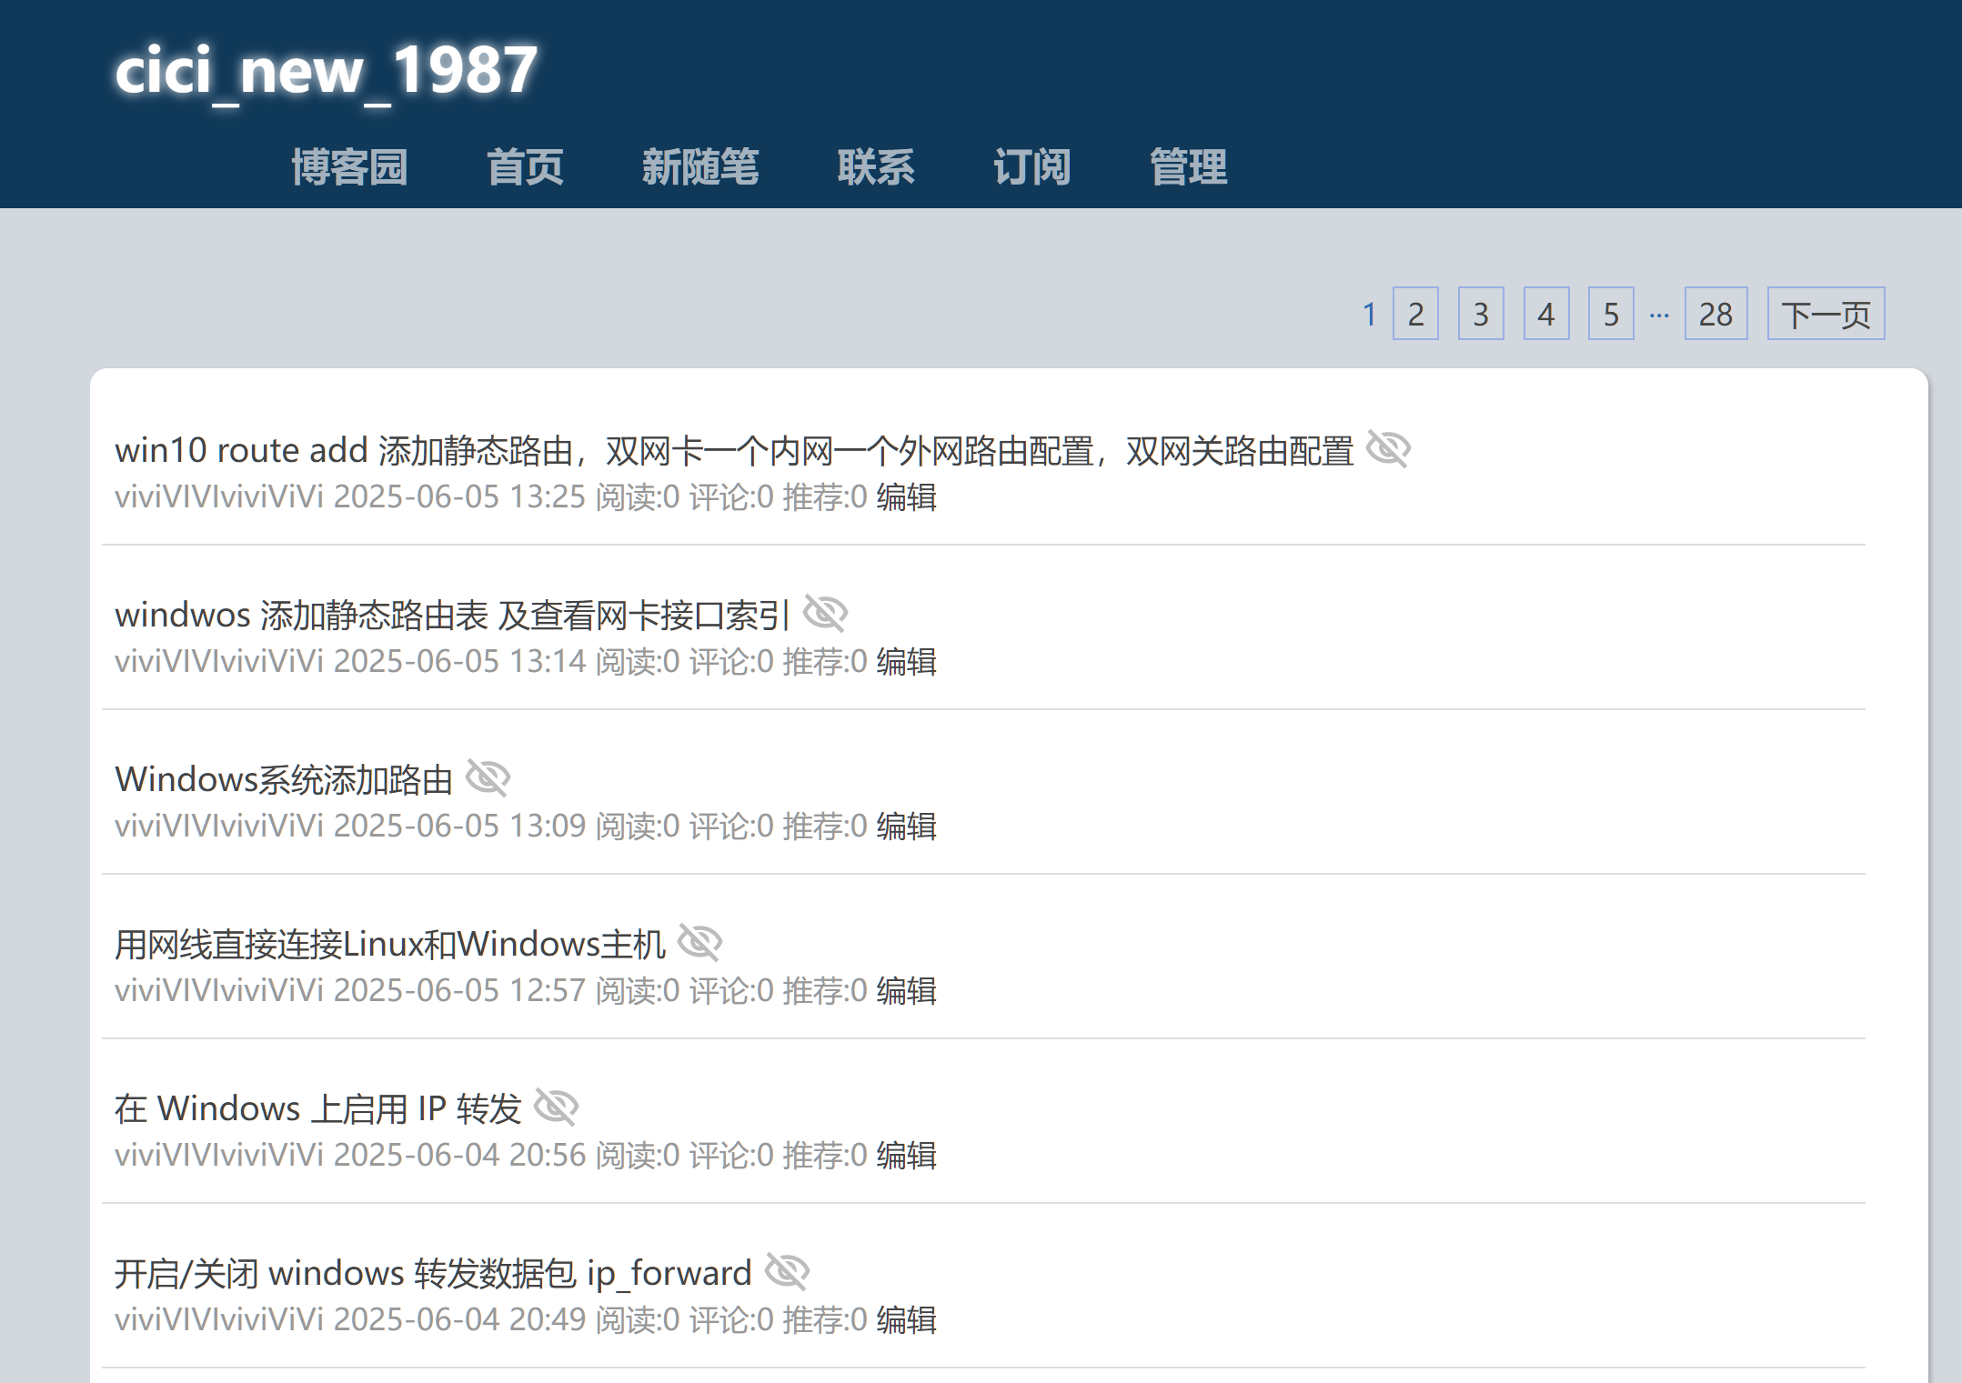Jump to last page 28
This screenshot has height=1383, width=1962.
(x=1715, y=315)
